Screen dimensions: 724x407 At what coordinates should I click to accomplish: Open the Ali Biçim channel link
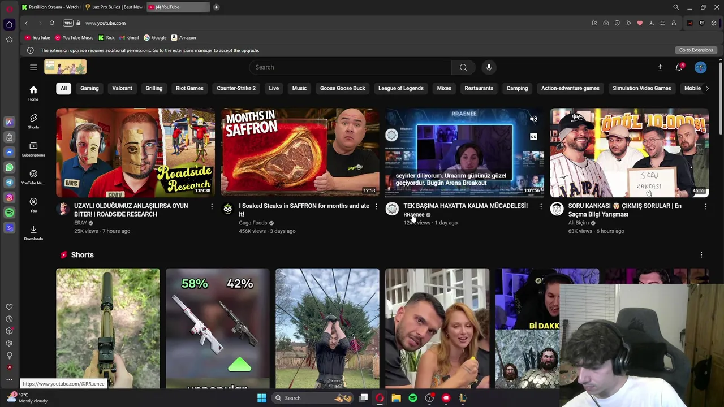pyautogui.click(x=579, y=223)
